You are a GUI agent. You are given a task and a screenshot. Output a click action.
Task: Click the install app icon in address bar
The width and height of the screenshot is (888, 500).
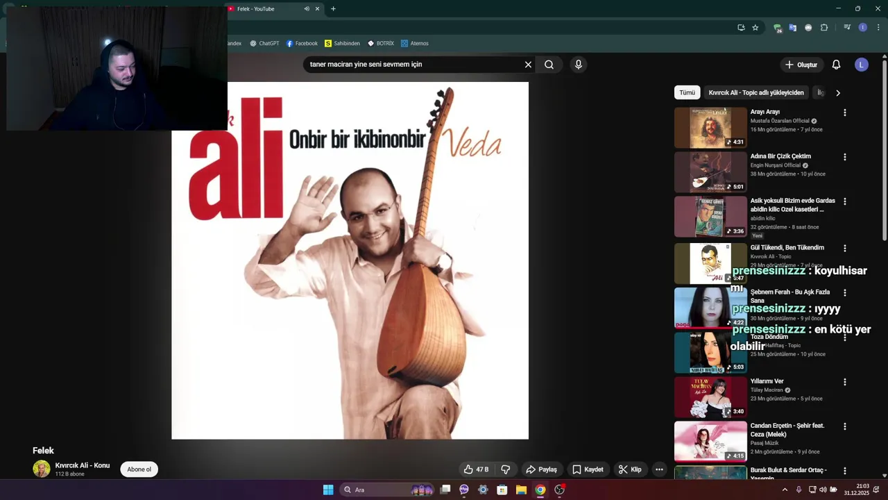coord(741,28)
